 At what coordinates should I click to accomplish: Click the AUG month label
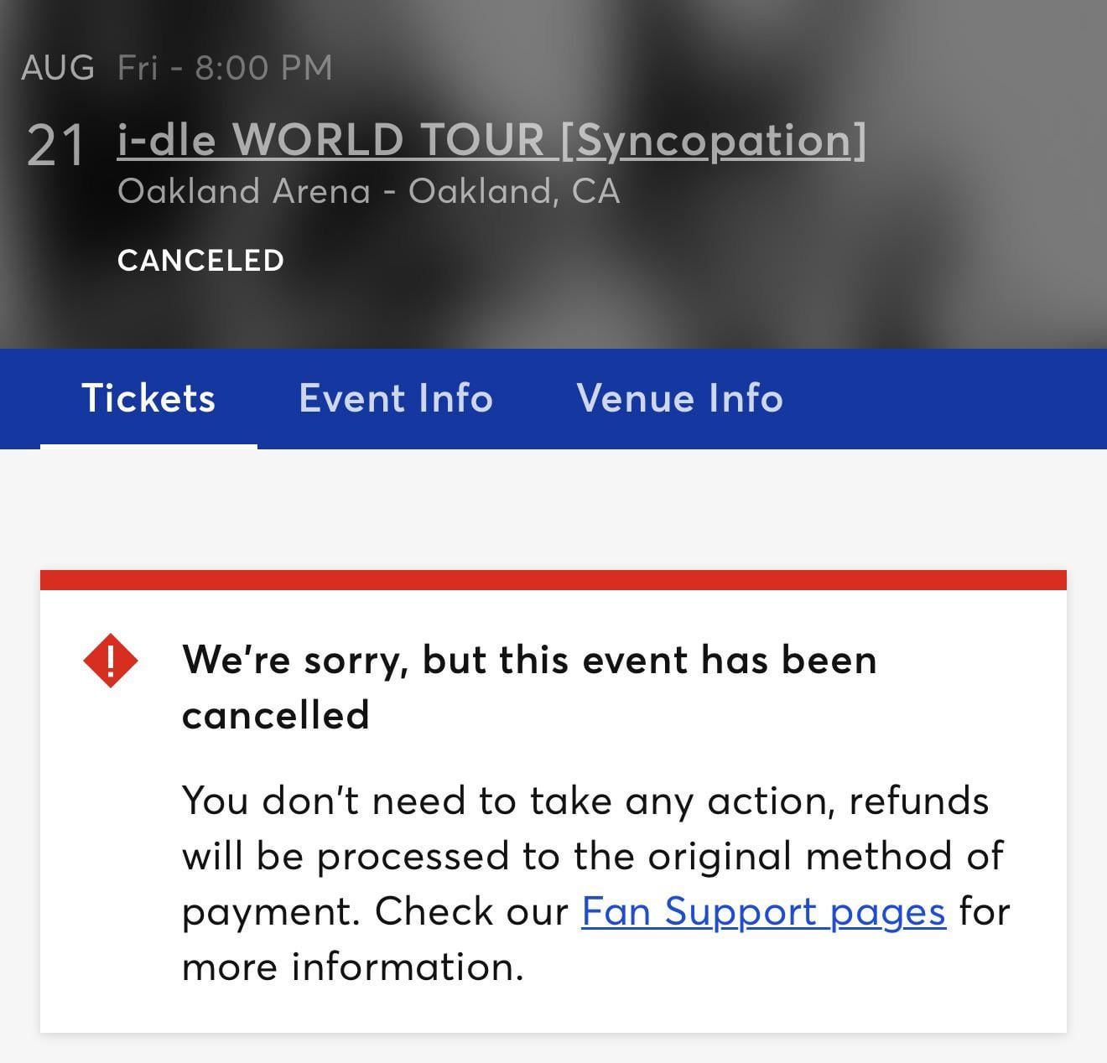(x=58, y=67)
